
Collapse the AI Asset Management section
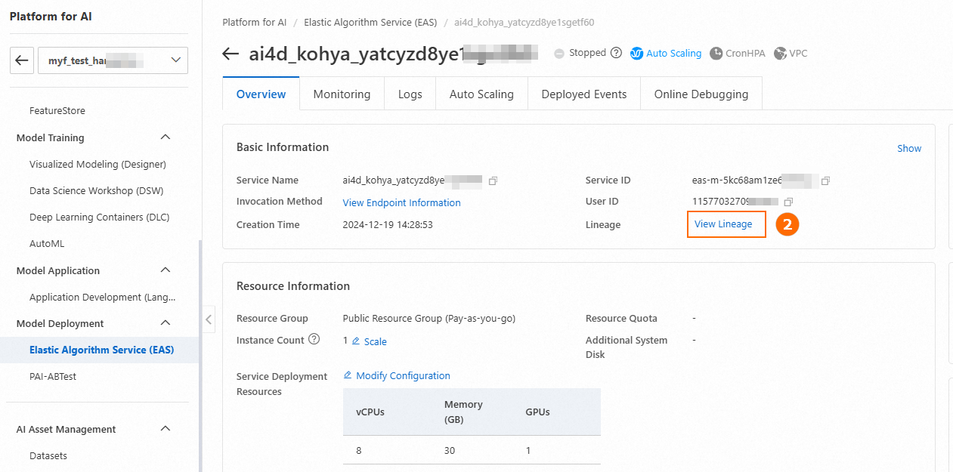click(x=166, y=429)
